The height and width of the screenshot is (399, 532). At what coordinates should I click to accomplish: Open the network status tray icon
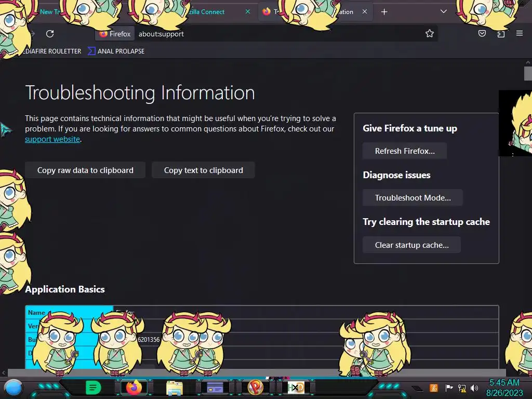[x=462, y=388]
